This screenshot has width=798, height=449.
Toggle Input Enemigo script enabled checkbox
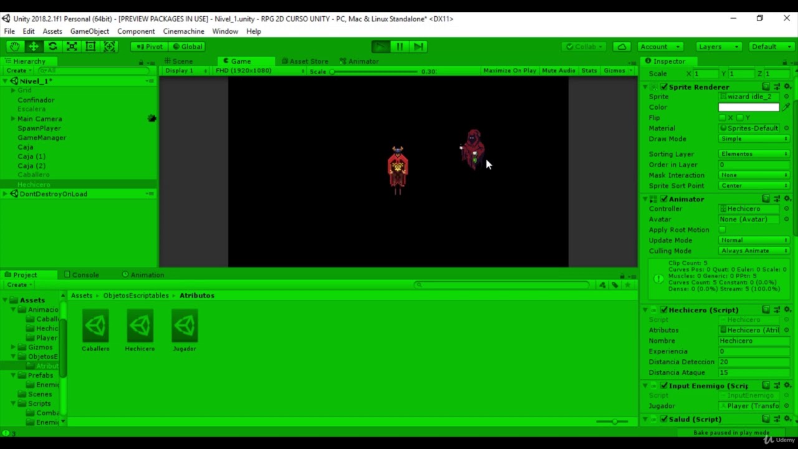coord(664,386)
